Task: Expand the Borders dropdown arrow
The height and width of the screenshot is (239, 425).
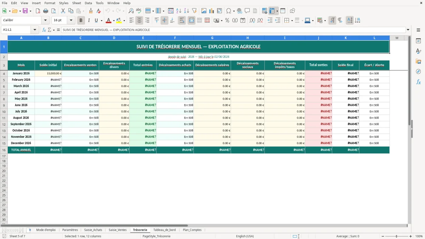Action: (x=292, y=21)
